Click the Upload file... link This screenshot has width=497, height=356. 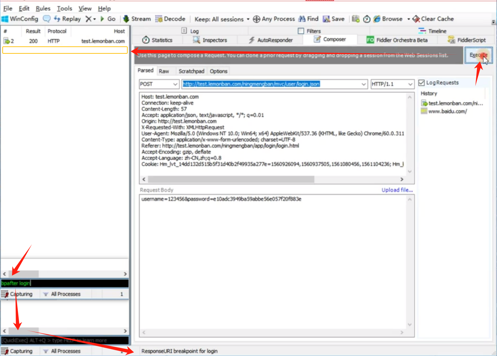click(x=397, y=190)
